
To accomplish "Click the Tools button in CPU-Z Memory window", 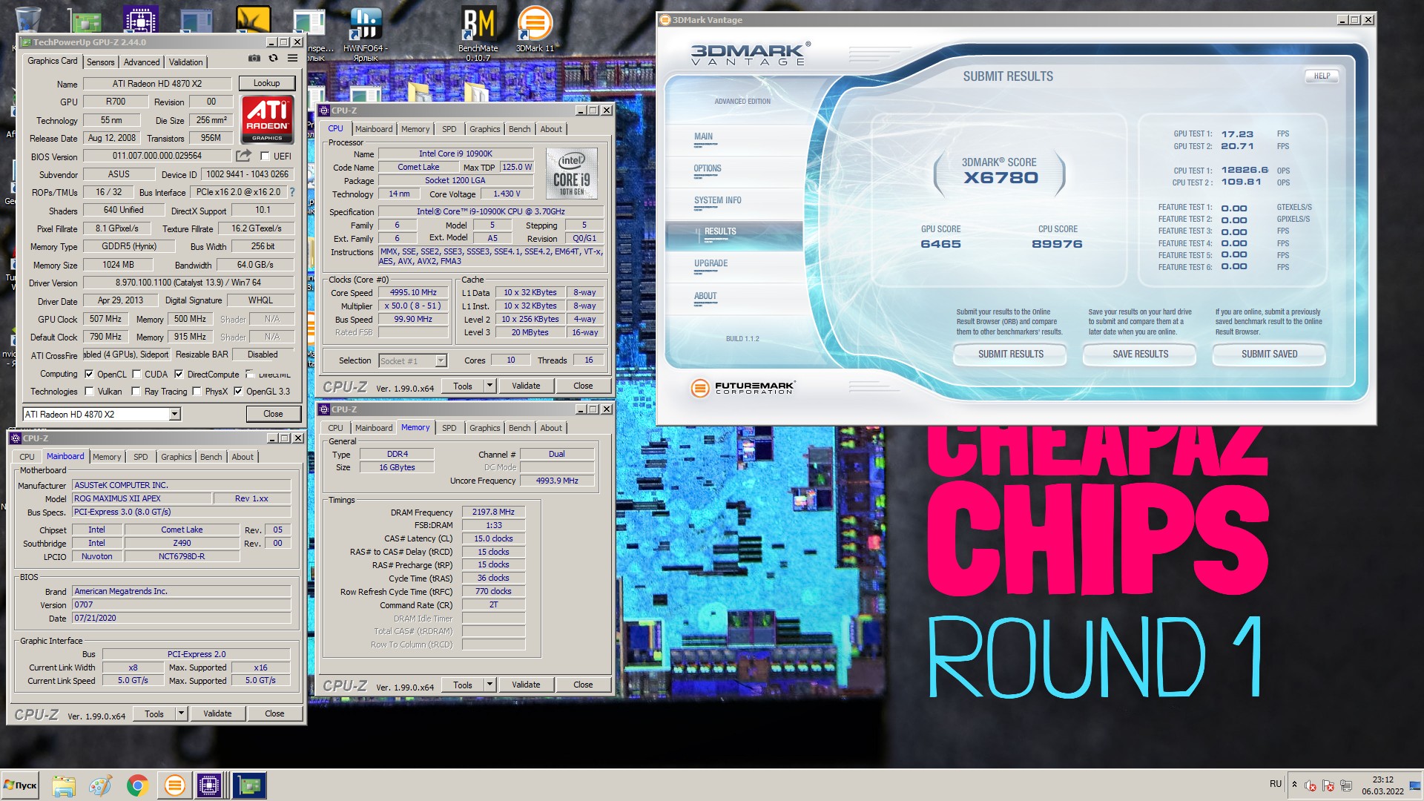I will 463,685.
